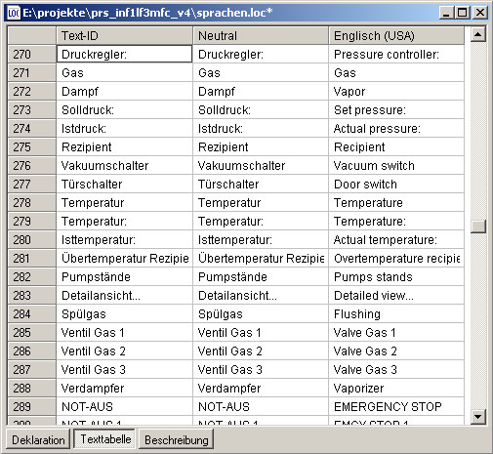
Task: Switch to the Deklaration tab
Action: 38,439
